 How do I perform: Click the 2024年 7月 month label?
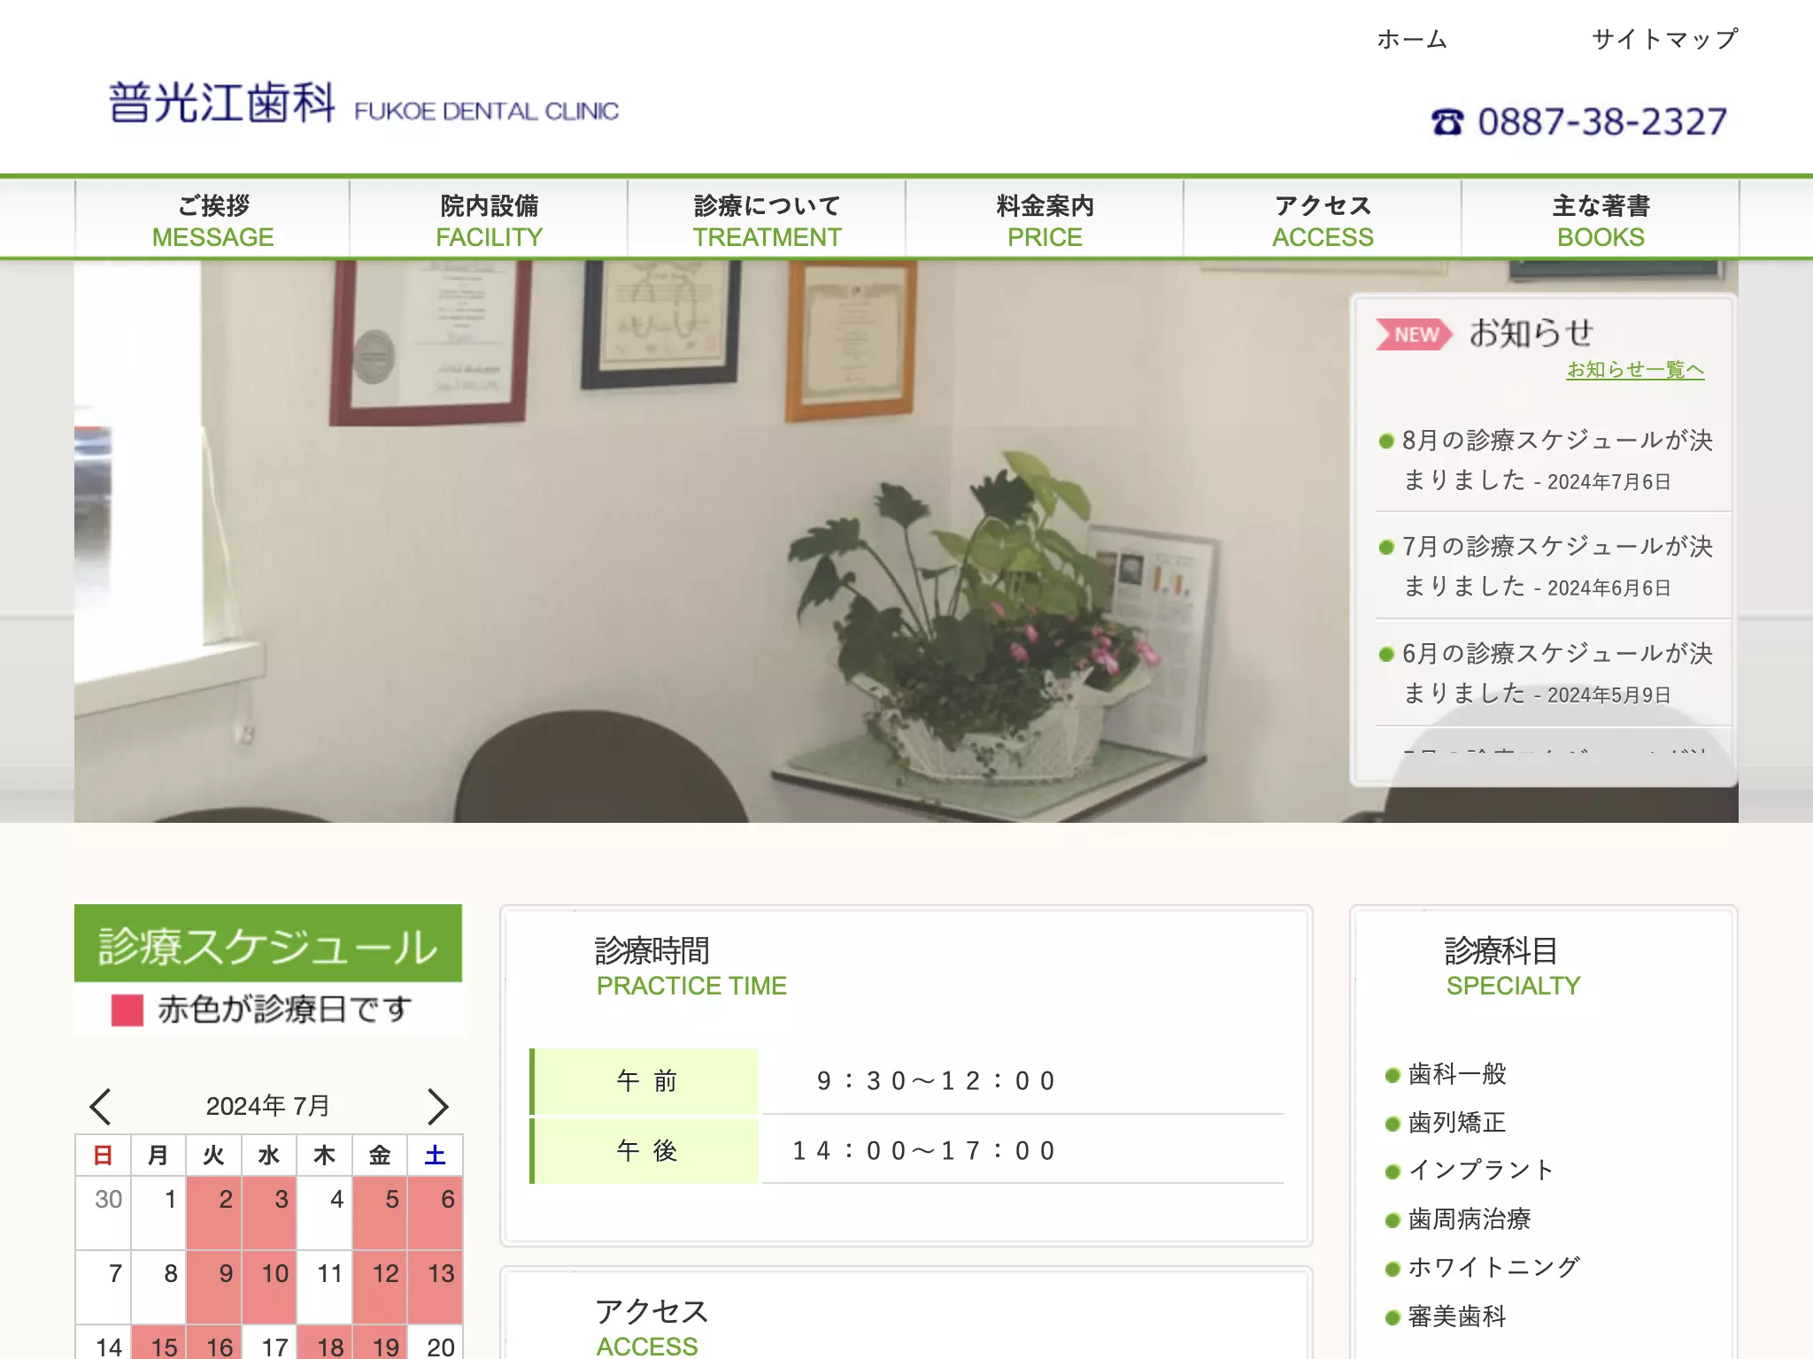coord(268,1106)
